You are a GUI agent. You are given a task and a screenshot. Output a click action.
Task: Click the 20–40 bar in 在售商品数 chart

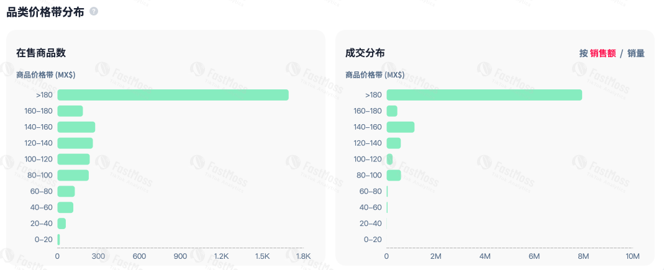[x=61, y=223]
